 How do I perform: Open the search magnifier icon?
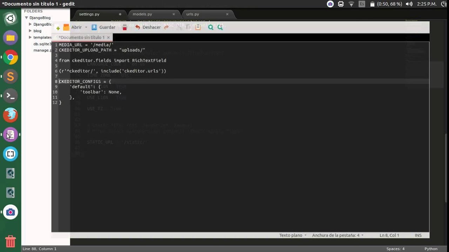[210, 27]
